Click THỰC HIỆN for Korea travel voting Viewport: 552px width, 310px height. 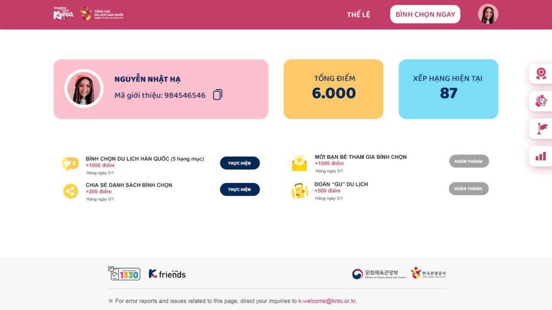pos(240,163)
